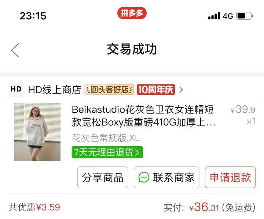This screenshot has width=264, height=219.
Task: Tap the Pinduoduo logo badge
Action: 132,13
